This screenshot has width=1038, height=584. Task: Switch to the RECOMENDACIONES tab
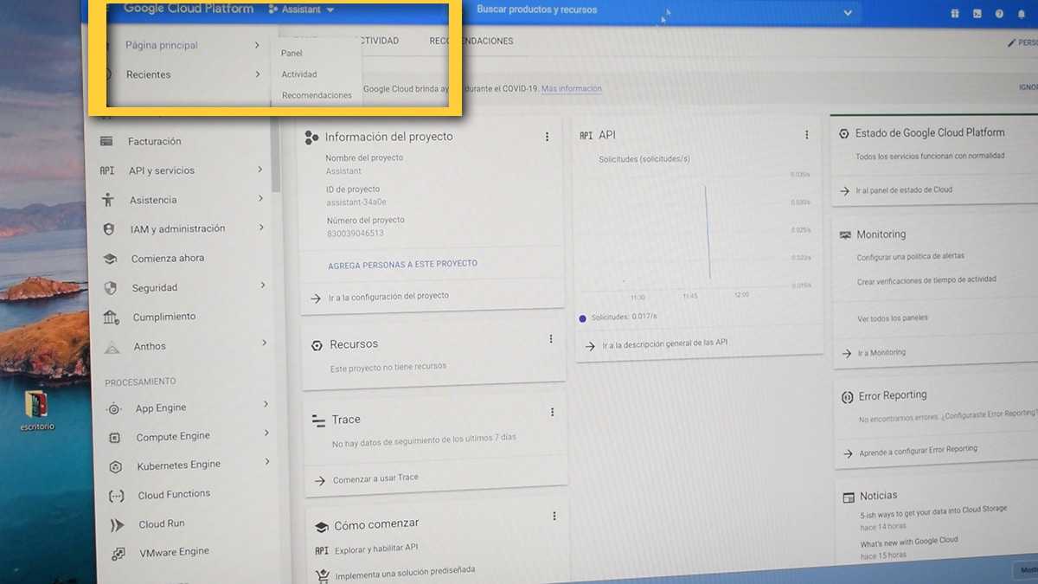[471, 41]
